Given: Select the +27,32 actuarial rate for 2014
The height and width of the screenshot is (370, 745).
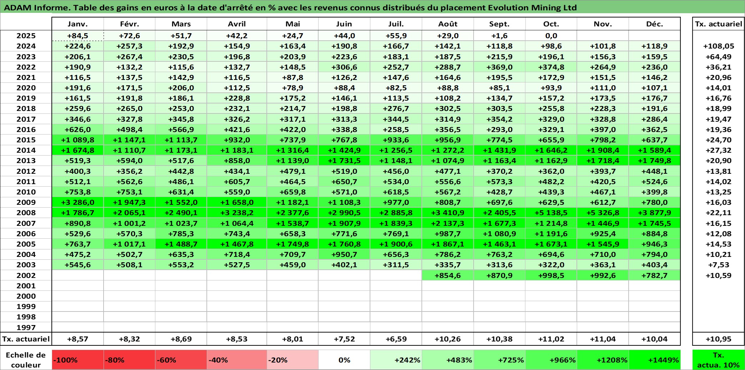Looking at the screenshot, I should (x=718, y=150).
